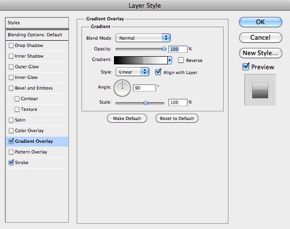The height and width of the screenshot is (229, 290).
Task: Tick the Satin checkbox
Action: tap(11, 120)
